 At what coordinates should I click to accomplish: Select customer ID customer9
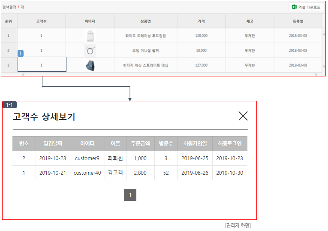click(x=87, y=158)
